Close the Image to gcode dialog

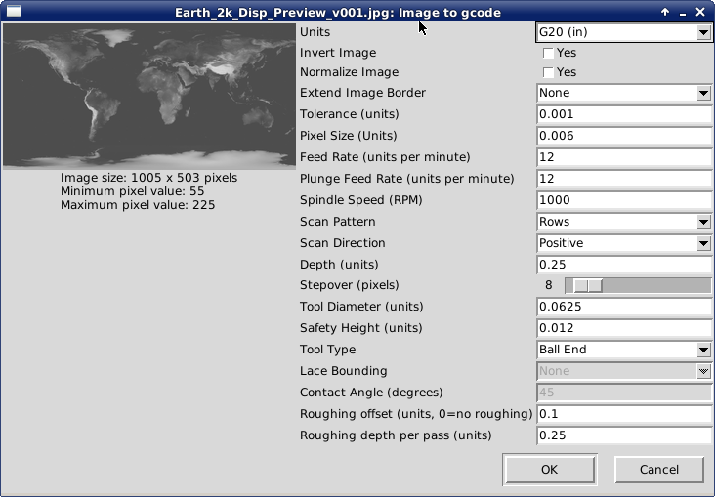point(700,12)
